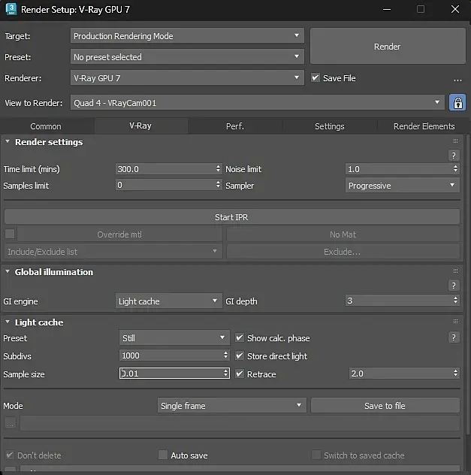
Task: Click the Global illumination help question mark
Action: 454,286
